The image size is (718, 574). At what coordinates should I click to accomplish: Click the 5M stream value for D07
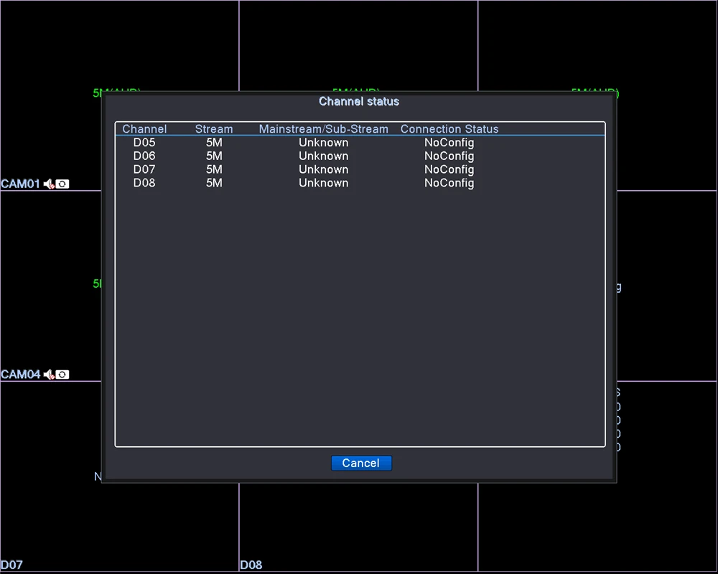pyautogui.click(x=214, y=169)
